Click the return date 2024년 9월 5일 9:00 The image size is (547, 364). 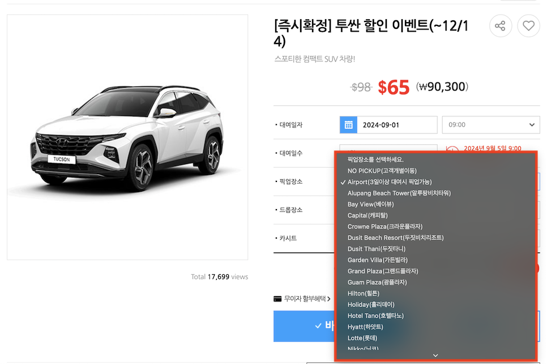click(492, 149)
